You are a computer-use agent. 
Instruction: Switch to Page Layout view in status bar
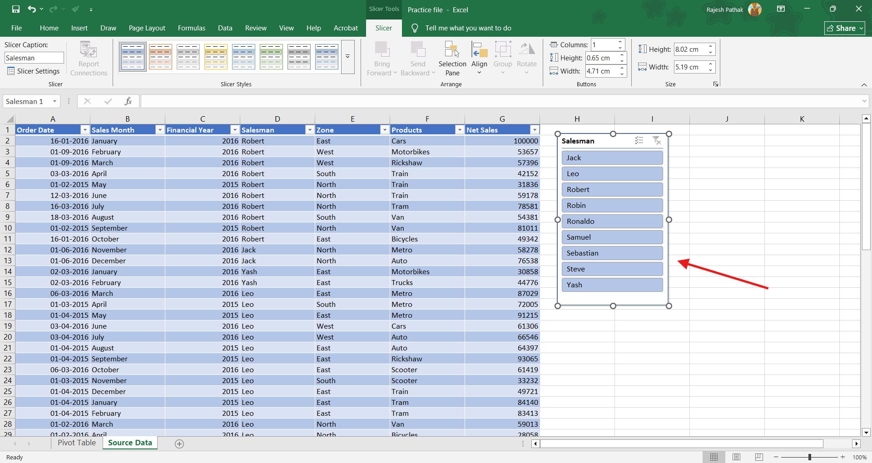[736, 457]
